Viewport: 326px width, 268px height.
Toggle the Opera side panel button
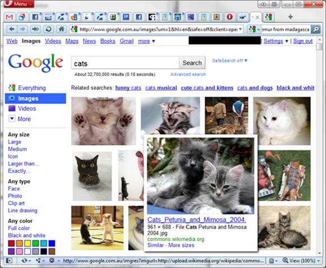[9, 261]
